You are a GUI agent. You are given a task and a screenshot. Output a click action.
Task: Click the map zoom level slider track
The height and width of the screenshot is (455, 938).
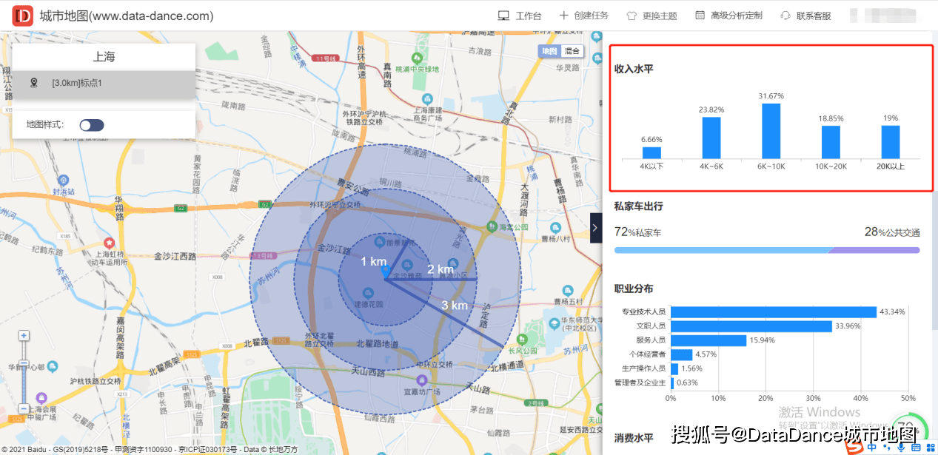(24, 385)
